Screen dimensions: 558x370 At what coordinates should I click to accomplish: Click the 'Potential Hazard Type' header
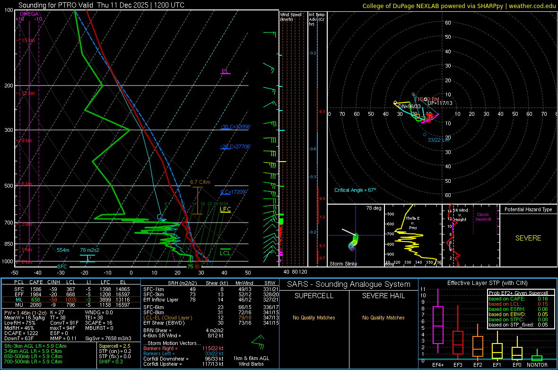point(528,209)
